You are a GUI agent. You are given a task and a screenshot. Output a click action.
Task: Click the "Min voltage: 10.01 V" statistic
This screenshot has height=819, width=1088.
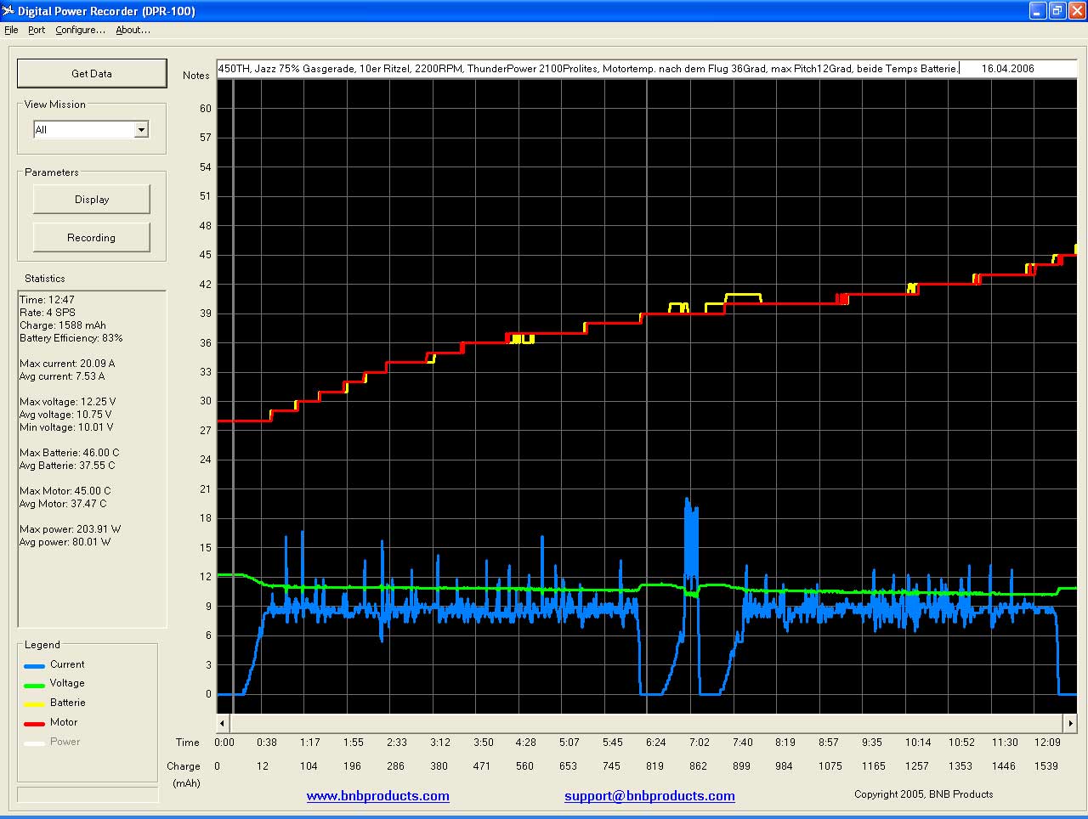click(66, 427)
